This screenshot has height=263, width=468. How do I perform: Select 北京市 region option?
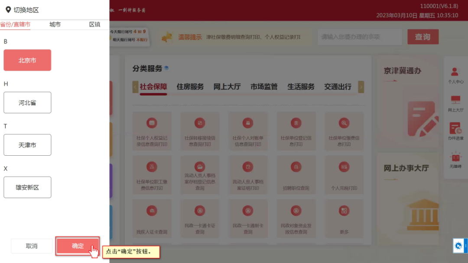pyautogui.click(x=27, y=60)
